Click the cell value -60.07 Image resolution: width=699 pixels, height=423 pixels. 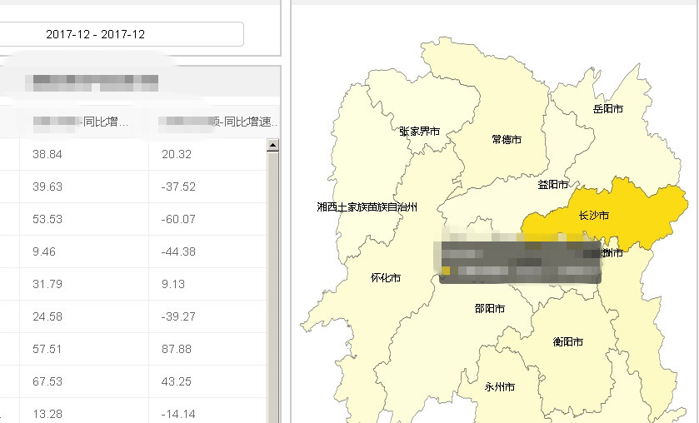click(178, 219)
